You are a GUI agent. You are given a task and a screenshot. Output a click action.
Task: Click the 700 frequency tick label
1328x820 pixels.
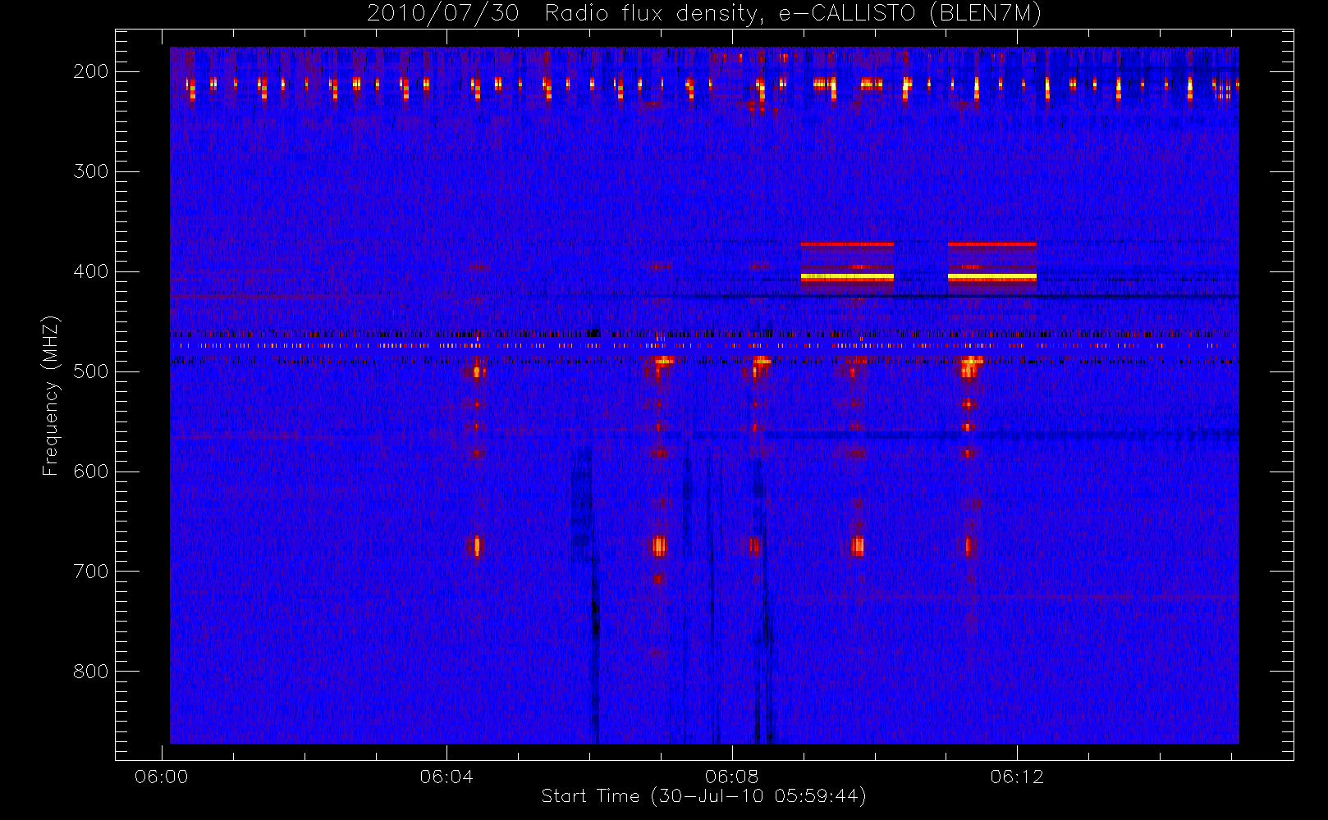[90, 572]
